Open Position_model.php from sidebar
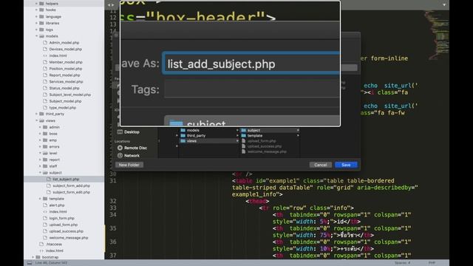The height and width of the screenshot is (266, 473). (66, 69)
